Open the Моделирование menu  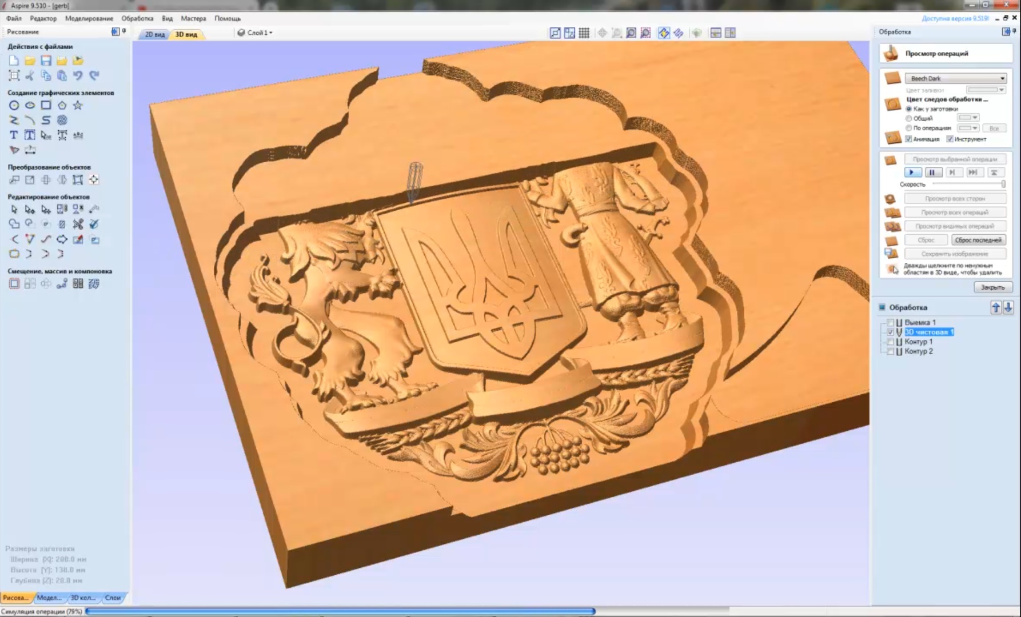pyautogui.click(x=89, y=18)
